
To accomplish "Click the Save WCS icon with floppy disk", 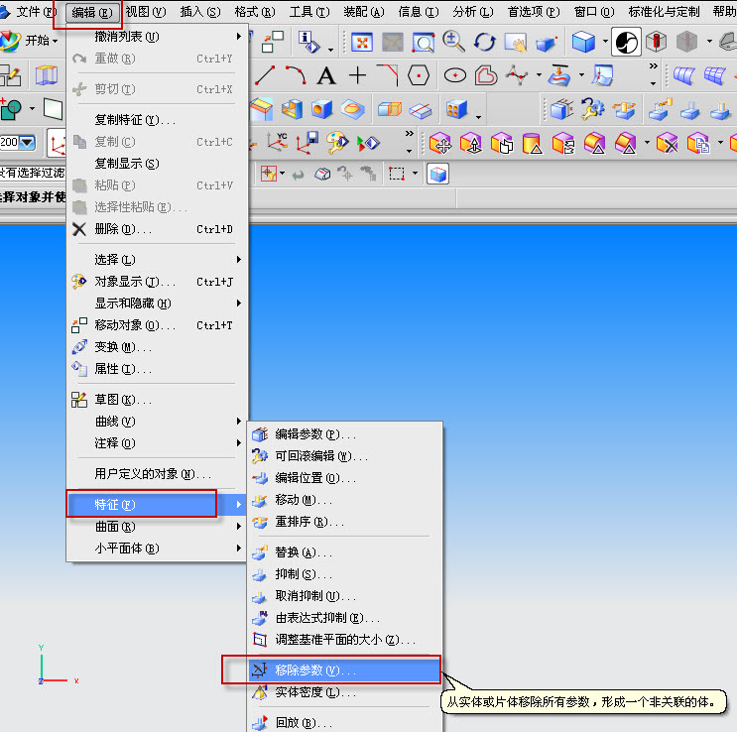I will click(x=307, y=144).
